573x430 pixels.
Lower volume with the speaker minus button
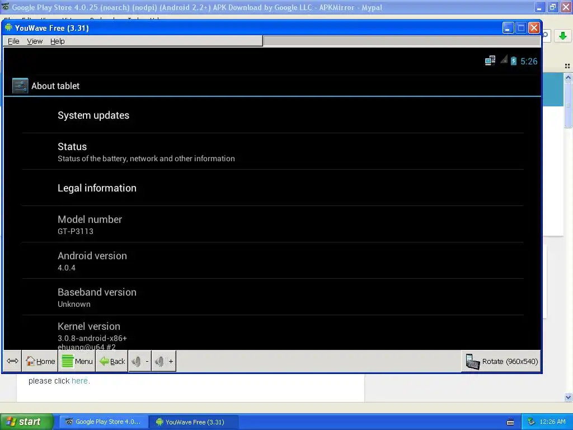coord(140,361)
